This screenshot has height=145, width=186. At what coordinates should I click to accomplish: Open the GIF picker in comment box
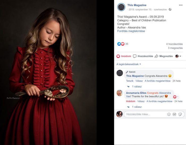coord(174,114)
